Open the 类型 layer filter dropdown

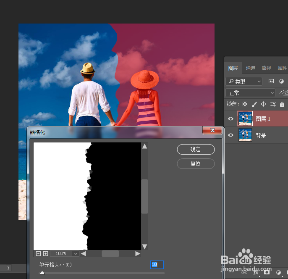[244, 81]
